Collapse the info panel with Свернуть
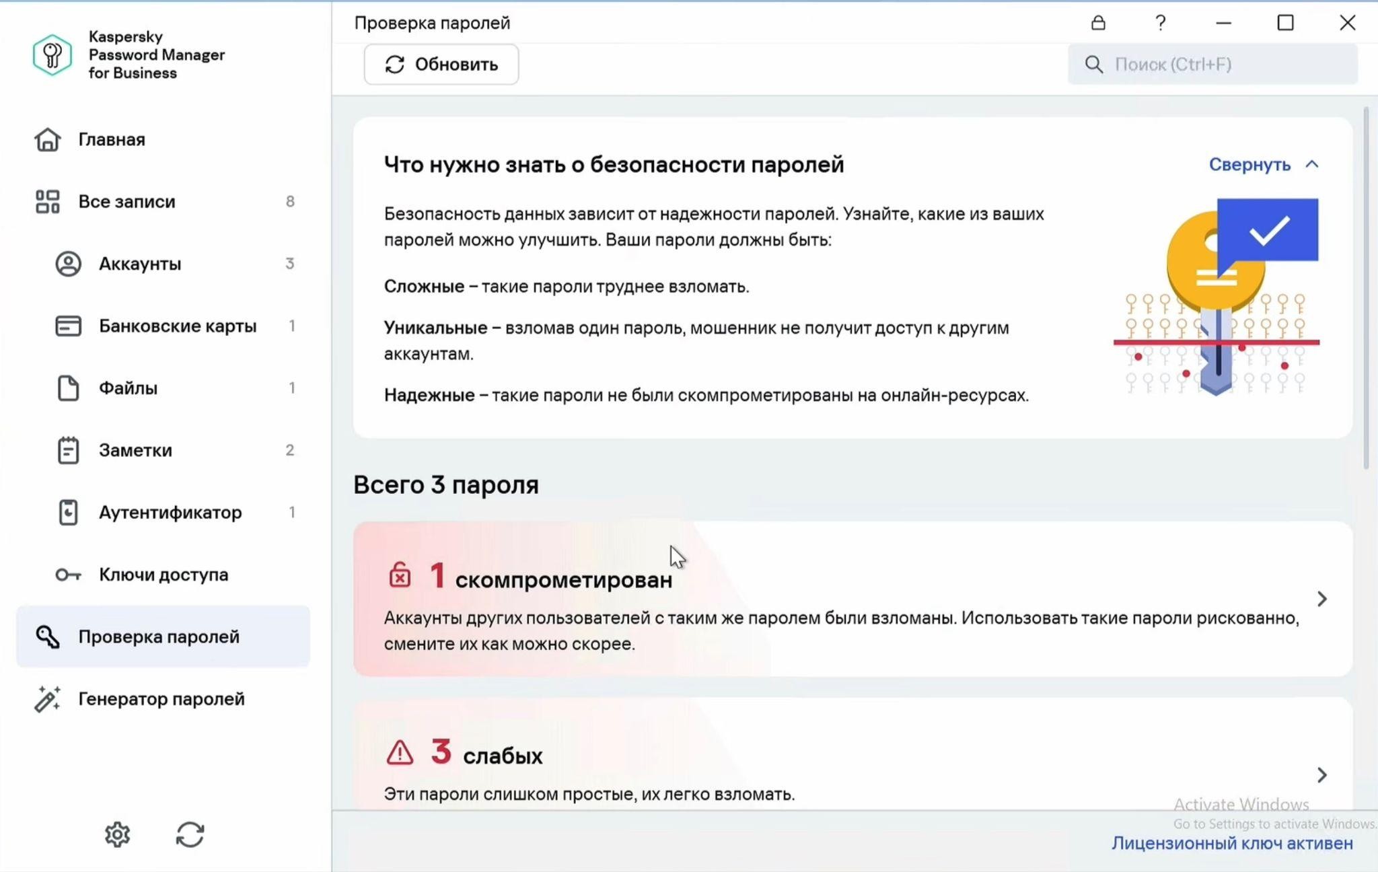1378x872 pixels. (x=1249, y=164)
